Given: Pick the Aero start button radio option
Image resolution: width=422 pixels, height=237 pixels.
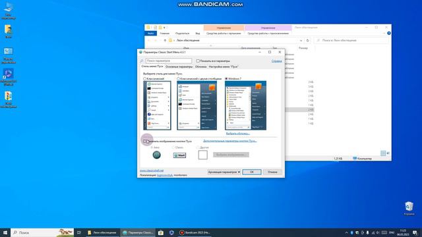Looking at the screenshot, I should 152,147.
